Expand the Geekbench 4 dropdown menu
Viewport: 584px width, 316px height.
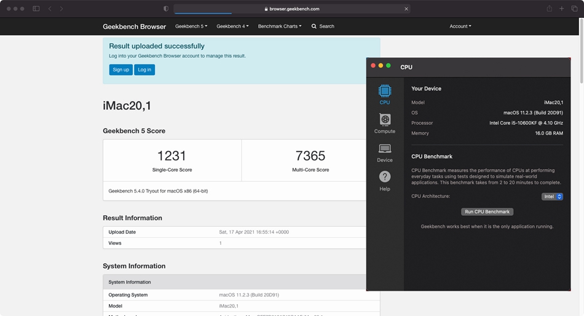click(x=232, y=26)
